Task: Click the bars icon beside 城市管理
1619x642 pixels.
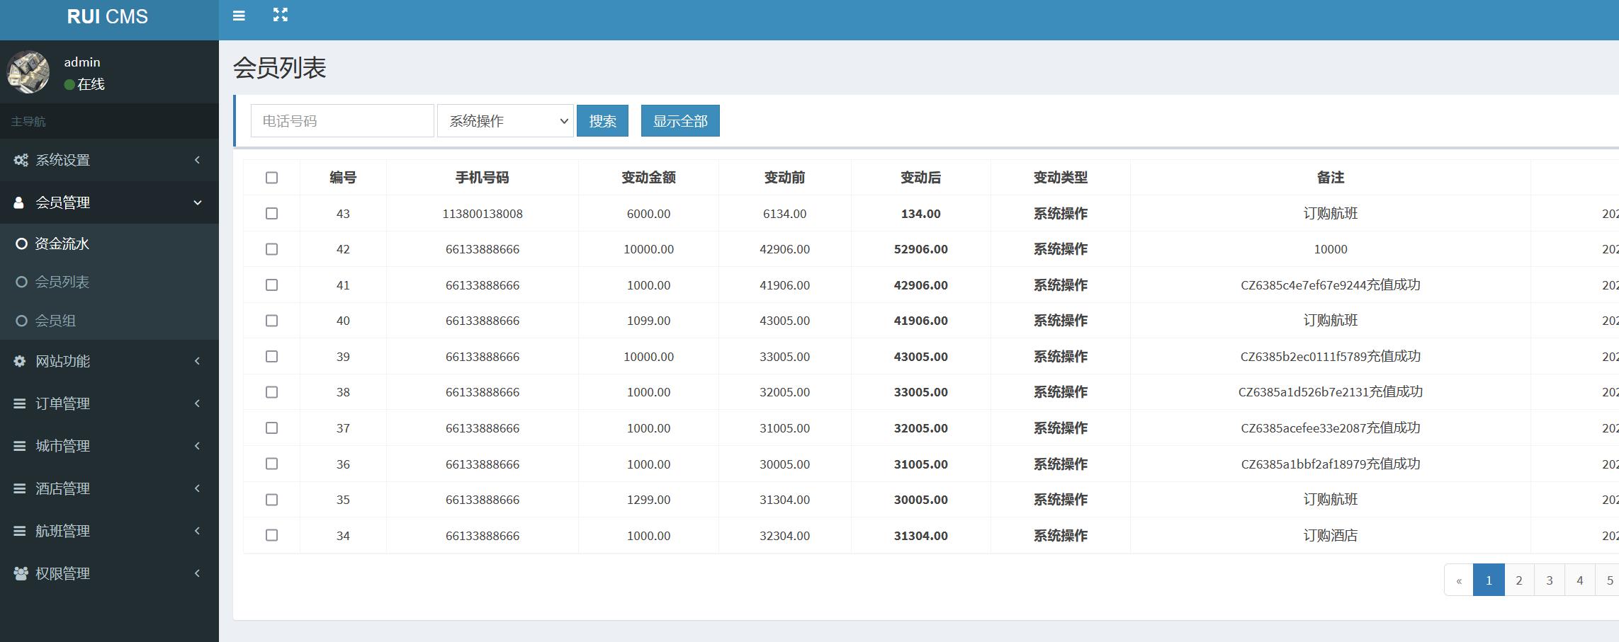Action: (x=20, y=446)
